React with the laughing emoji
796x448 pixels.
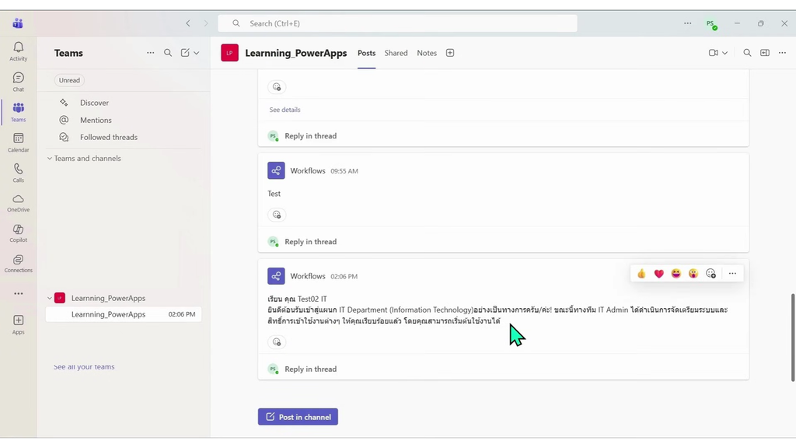[x=676, y=274]
